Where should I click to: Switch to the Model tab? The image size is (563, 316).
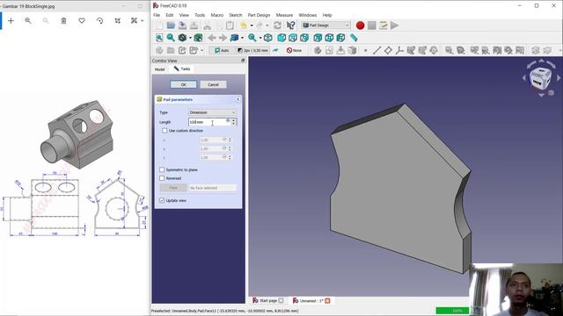point(160,69)
